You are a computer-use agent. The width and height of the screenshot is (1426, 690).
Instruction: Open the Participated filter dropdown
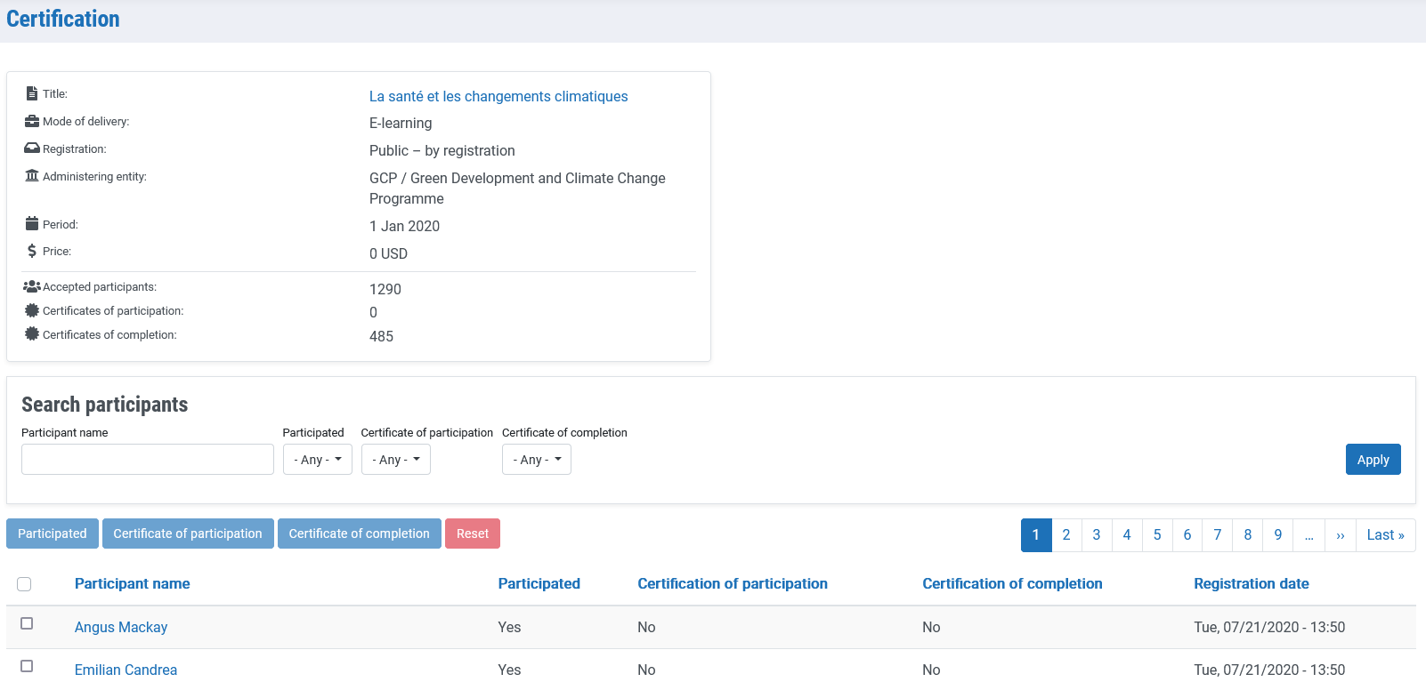318,460
